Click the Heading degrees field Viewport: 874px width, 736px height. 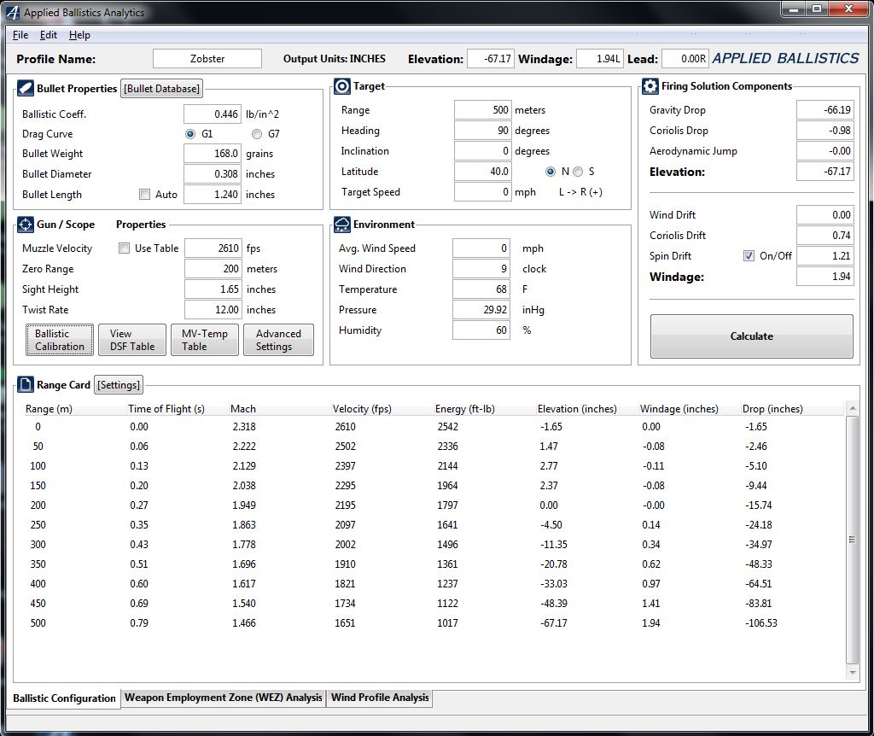click(483, 131)
